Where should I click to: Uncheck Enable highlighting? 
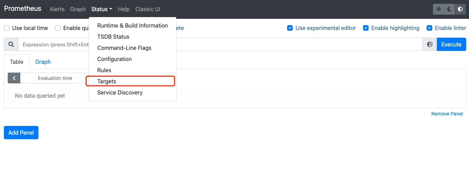click(x=366, y=28)
